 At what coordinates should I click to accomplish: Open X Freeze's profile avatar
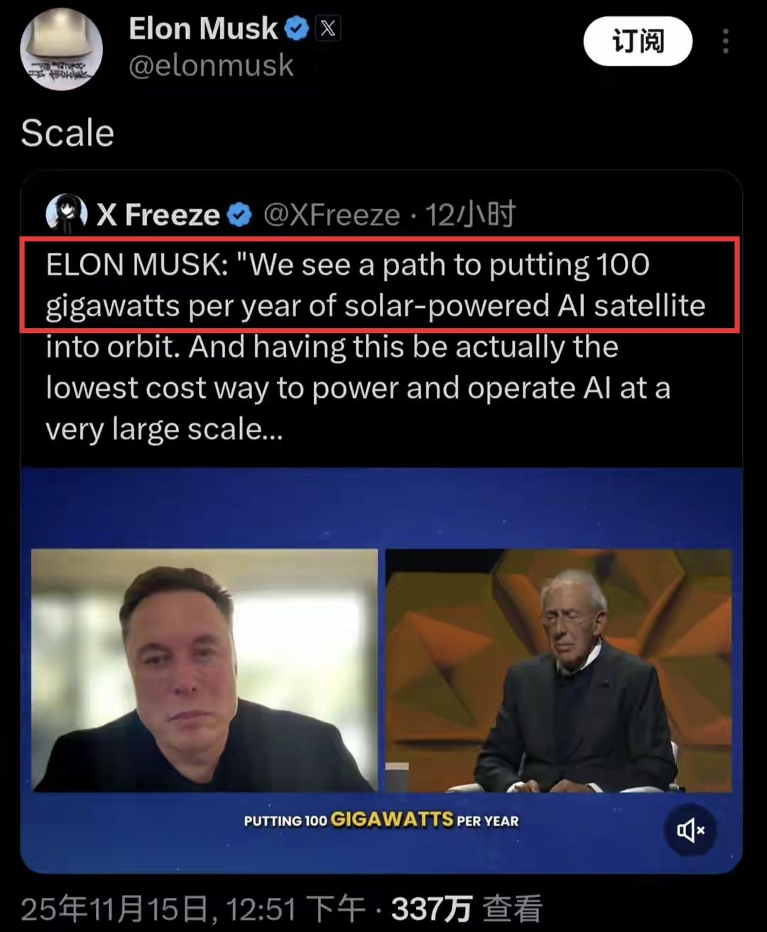pos(66,214)
